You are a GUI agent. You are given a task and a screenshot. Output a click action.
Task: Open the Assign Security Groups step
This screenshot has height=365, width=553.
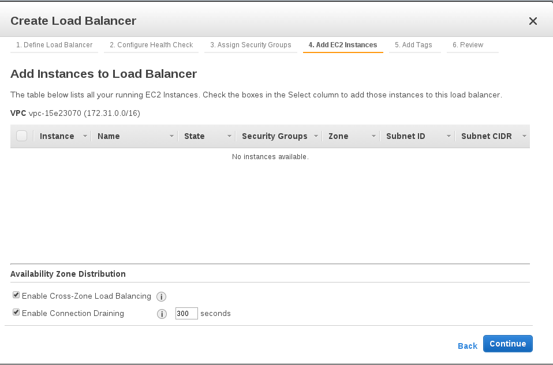pyautogui.click(x=251, y=45)
